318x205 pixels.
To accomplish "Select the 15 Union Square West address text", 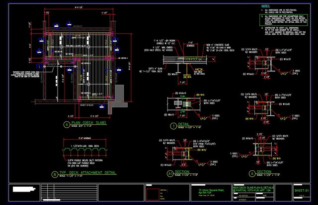I will pos(211,191).
